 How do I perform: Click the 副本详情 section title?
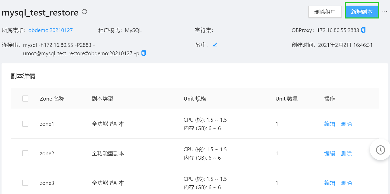click(24, 76)
